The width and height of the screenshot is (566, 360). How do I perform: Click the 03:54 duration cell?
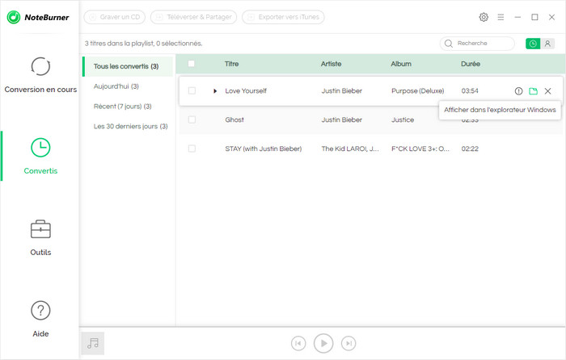[x=470, y=91]
